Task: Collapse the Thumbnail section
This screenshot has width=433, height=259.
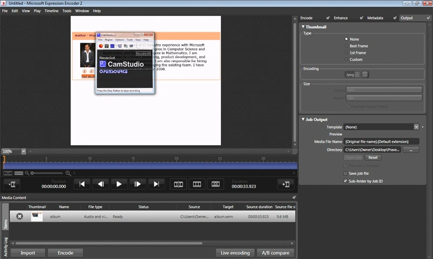Action: tap(303, 26)
